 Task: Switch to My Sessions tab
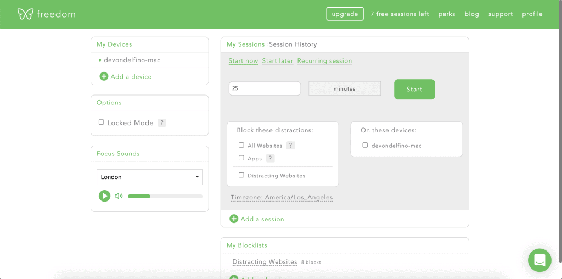245,44
